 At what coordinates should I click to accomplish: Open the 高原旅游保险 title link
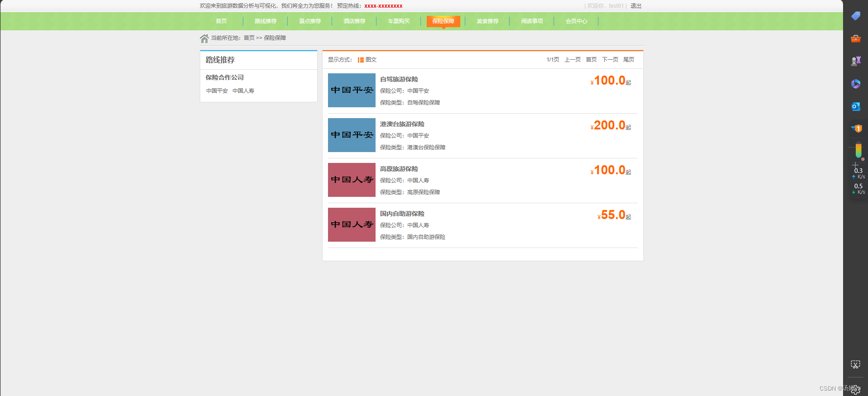pyautogui.click(x=399, y=169)
